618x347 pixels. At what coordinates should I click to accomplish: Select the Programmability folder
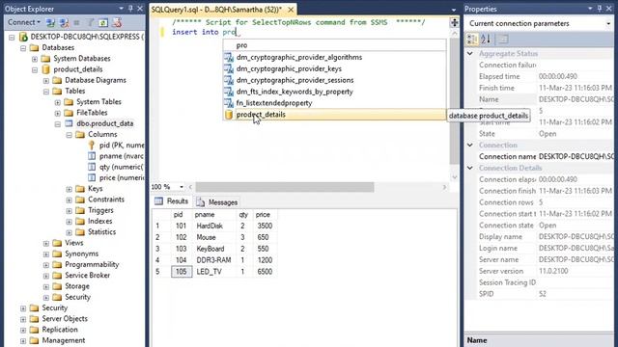[92, 264]
